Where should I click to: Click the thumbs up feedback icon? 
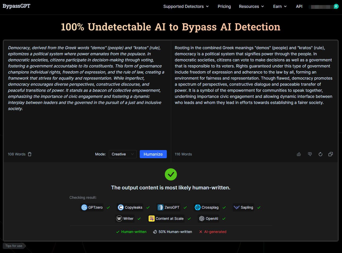[x=299, y=154]
